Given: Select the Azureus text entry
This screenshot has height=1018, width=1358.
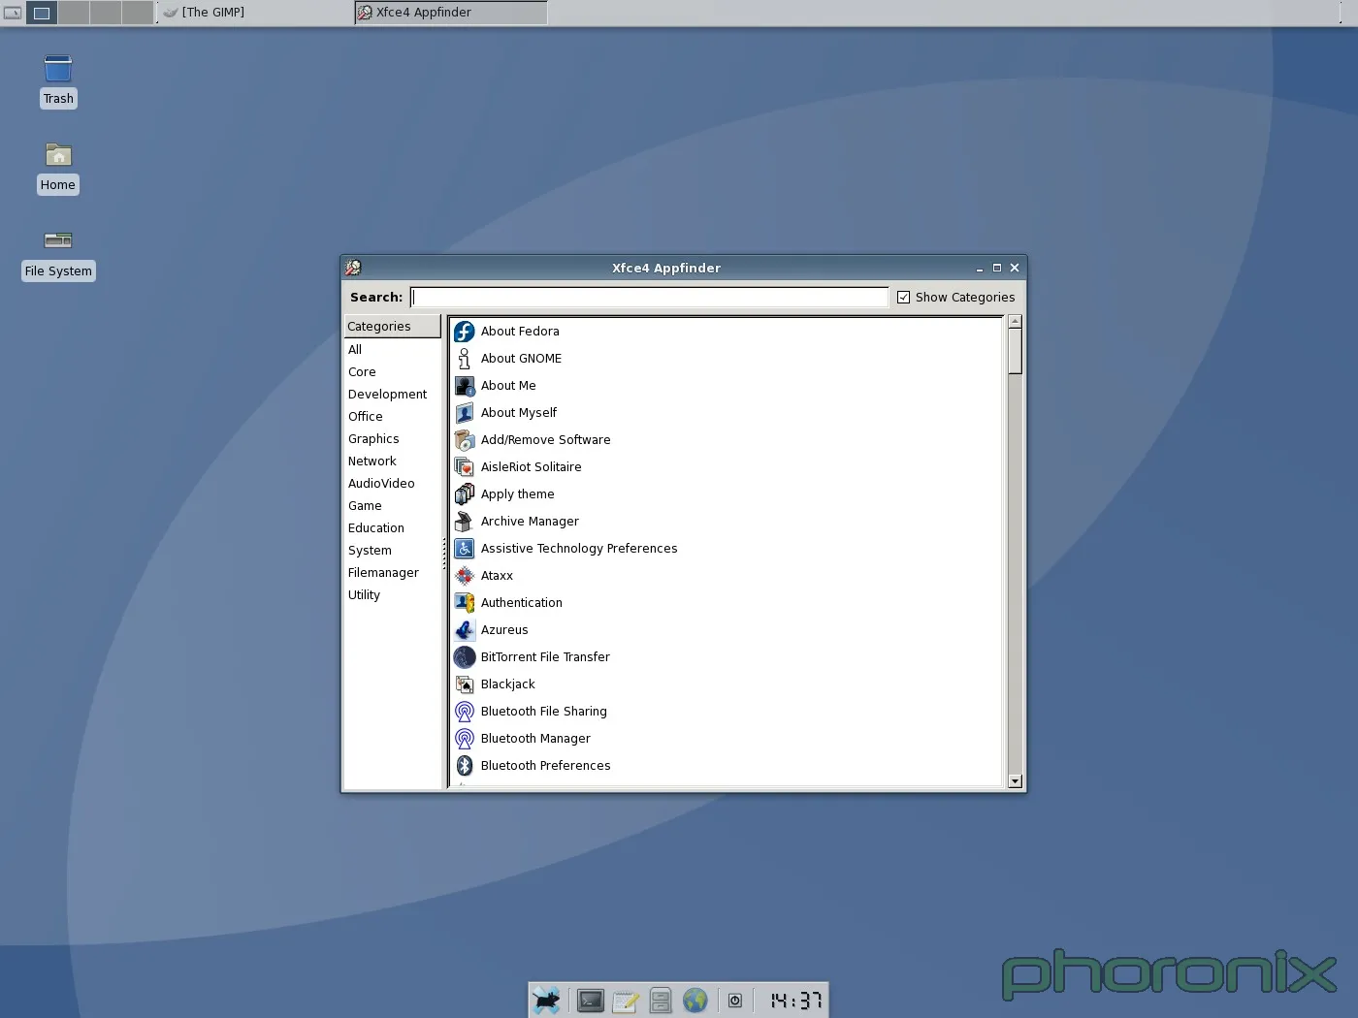Looking at the screenshot, I should click(x=504, y=630).
